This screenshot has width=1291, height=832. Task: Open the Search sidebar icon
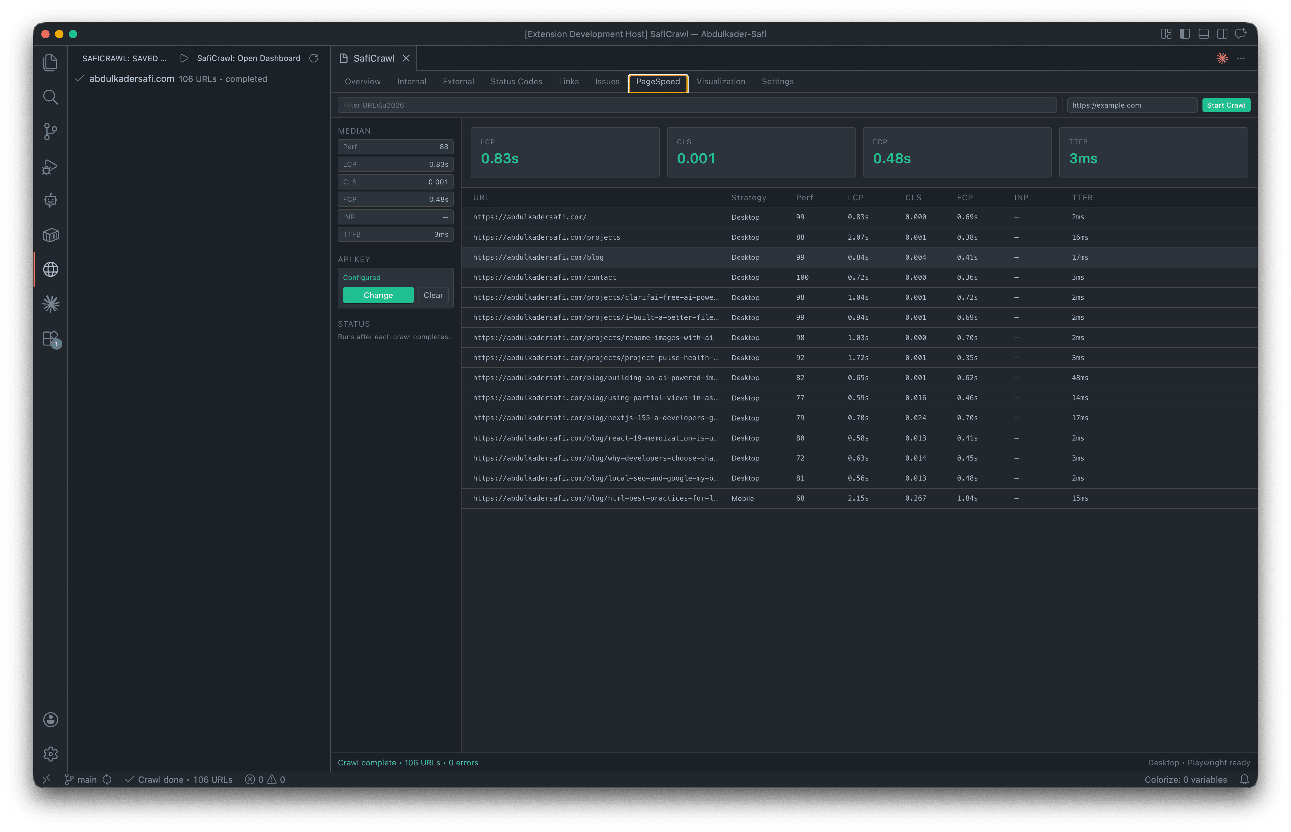[50, 97]
